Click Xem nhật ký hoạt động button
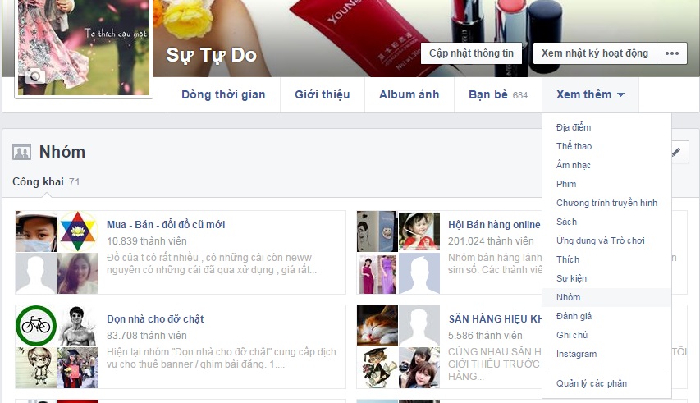 pos(595,53)
